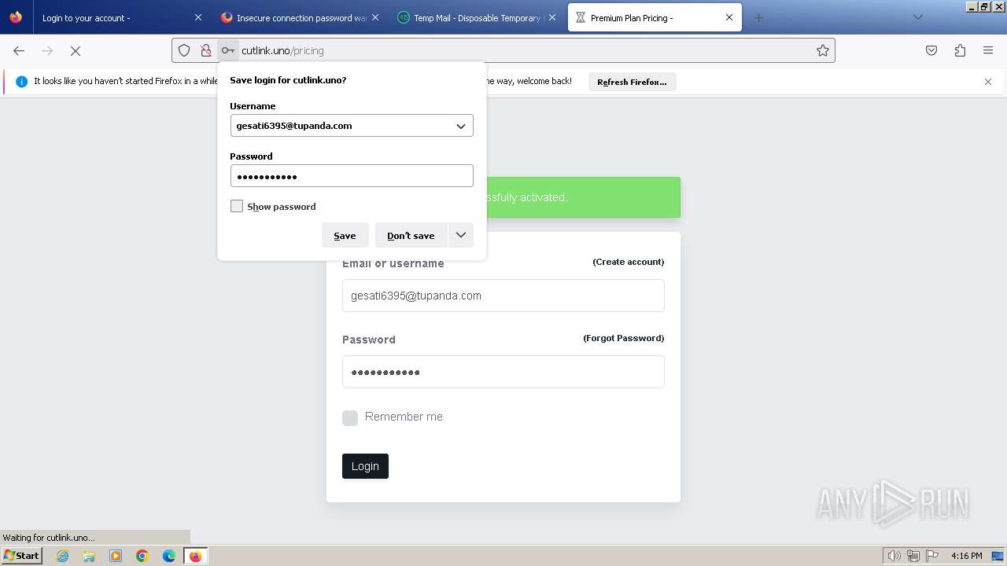Check the Remember me checkbox
The height and width of the screenshot is (566, 1007).
pyautogui.click(x=350, y=418)
